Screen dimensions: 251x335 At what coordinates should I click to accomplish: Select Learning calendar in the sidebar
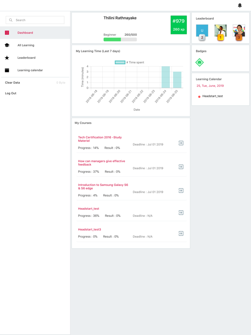tap(30, 70)
